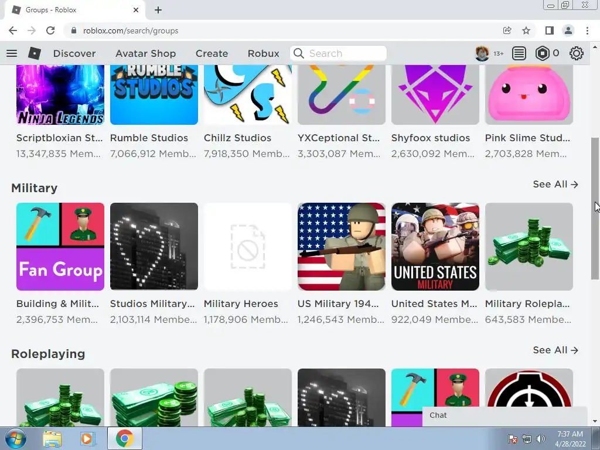Open the Shyfoox studios group name
The image size is (600, 450).
coord(431,138)
